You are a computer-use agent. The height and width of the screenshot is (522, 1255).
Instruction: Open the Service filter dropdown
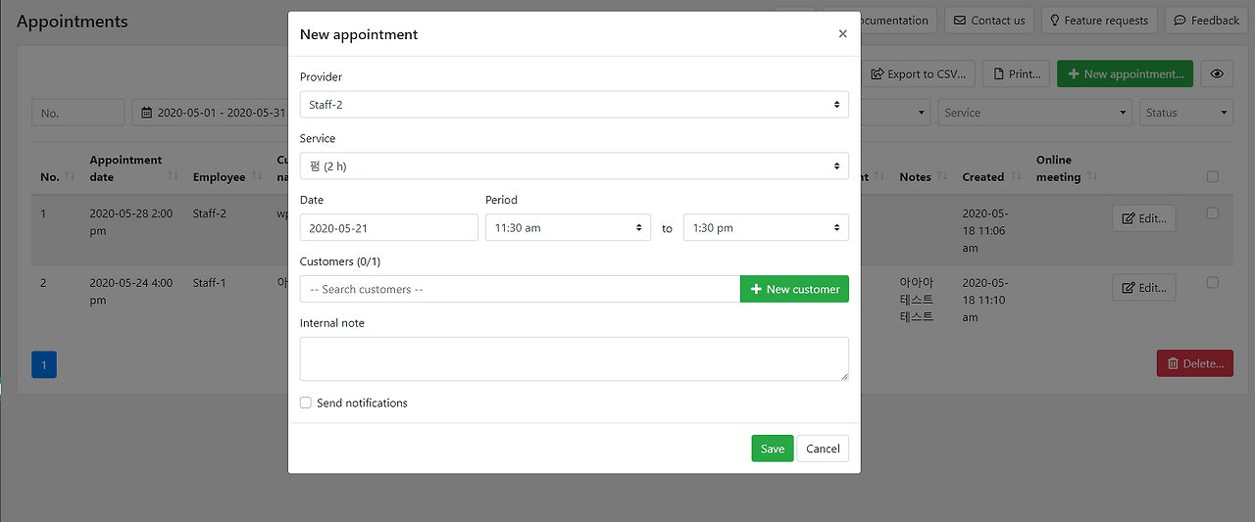coord(1034,113)
